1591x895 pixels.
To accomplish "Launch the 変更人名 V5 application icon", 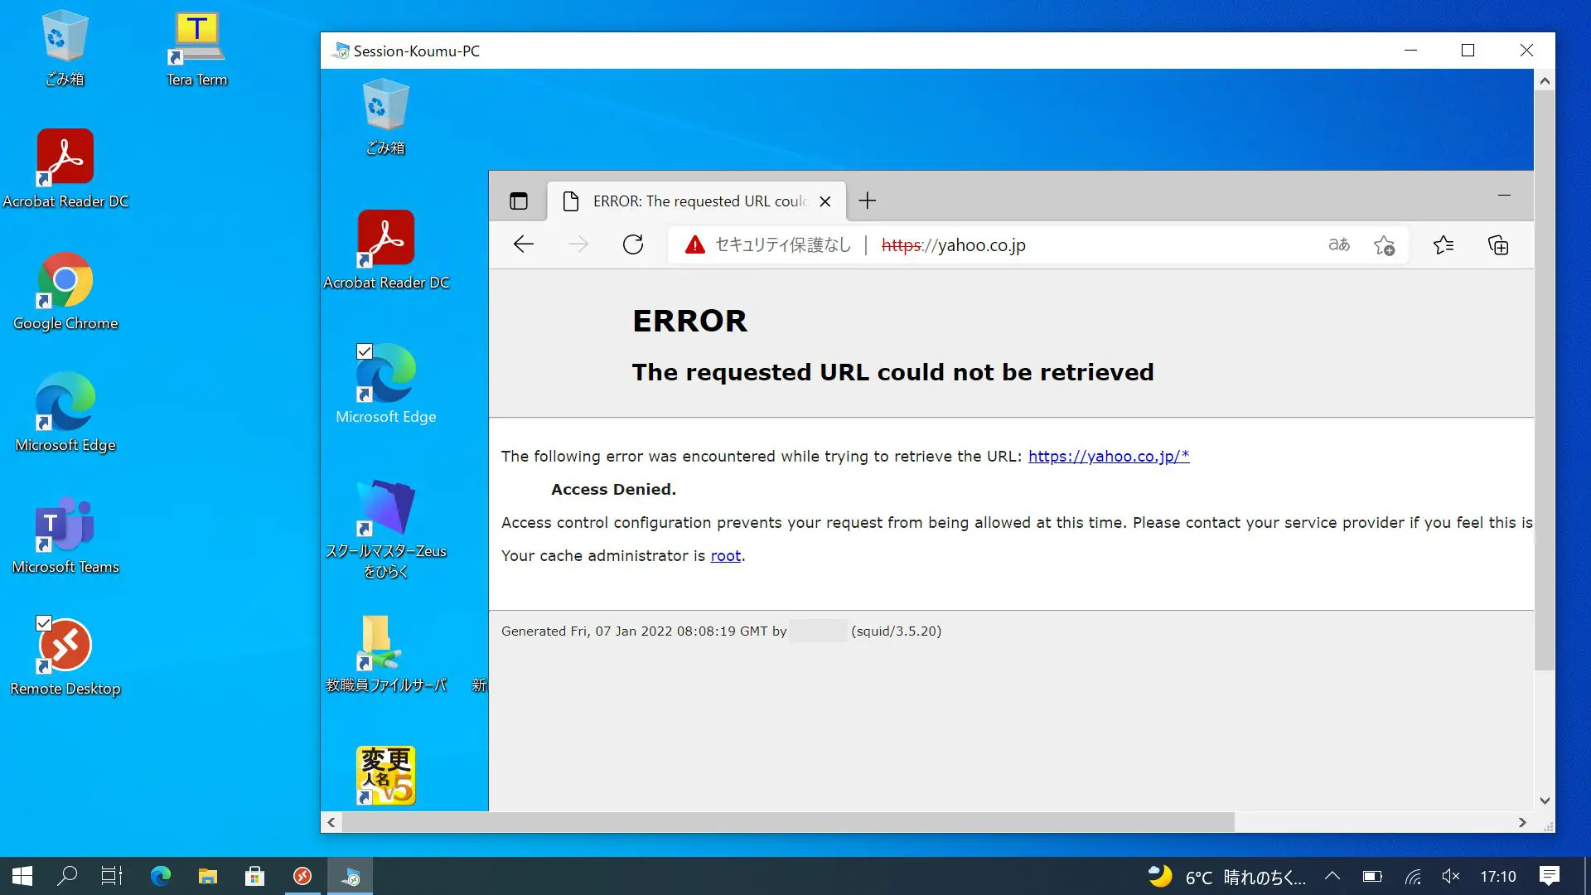I will (385, 775).
